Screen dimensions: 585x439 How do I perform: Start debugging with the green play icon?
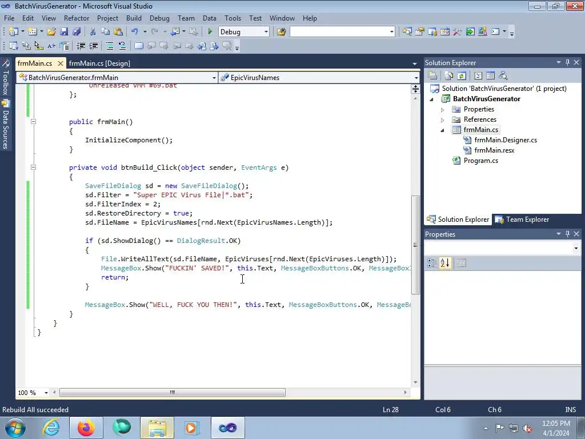click(x=210, y=32)
